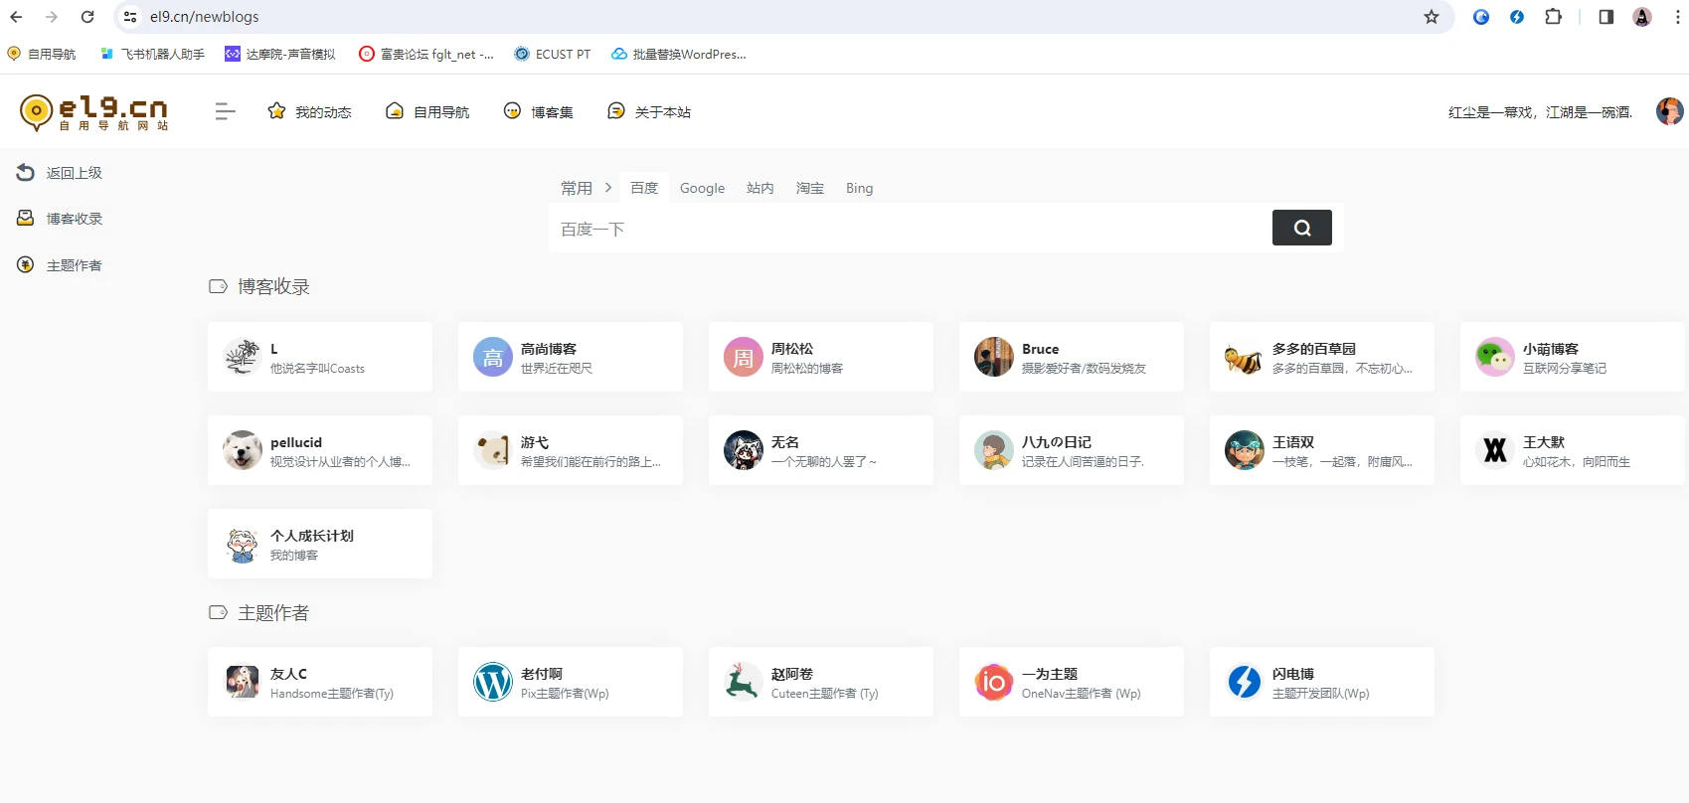Image resolution: width=1689 pixels, height=803 pixels.
Task: Open the 关于本站 page link
Action: 649,111
